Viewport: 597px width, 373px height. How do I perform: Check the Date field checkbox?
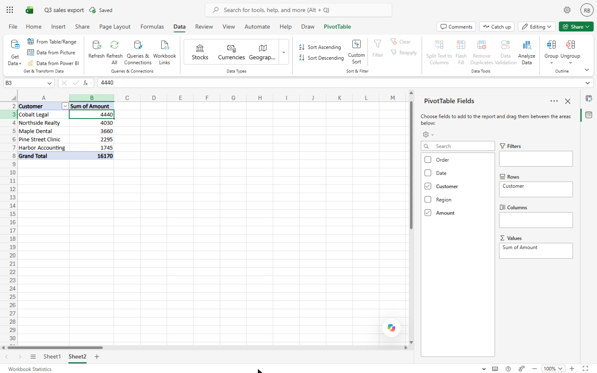[428, 173]
